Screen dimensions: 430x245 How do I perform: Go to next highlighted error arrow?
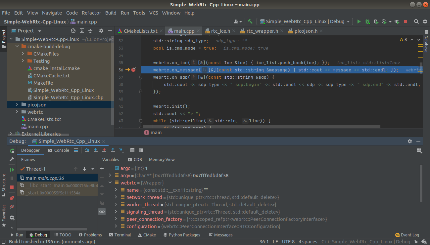click(418, 40)
